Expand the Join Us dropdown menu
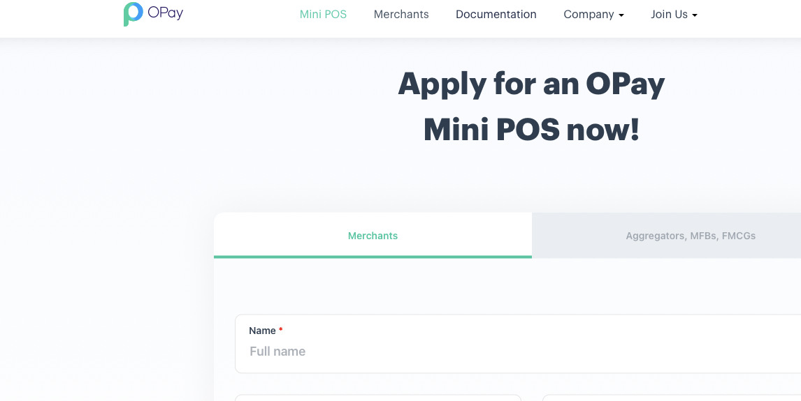Viewport: 801px width, 401px height. coord(674,14)
